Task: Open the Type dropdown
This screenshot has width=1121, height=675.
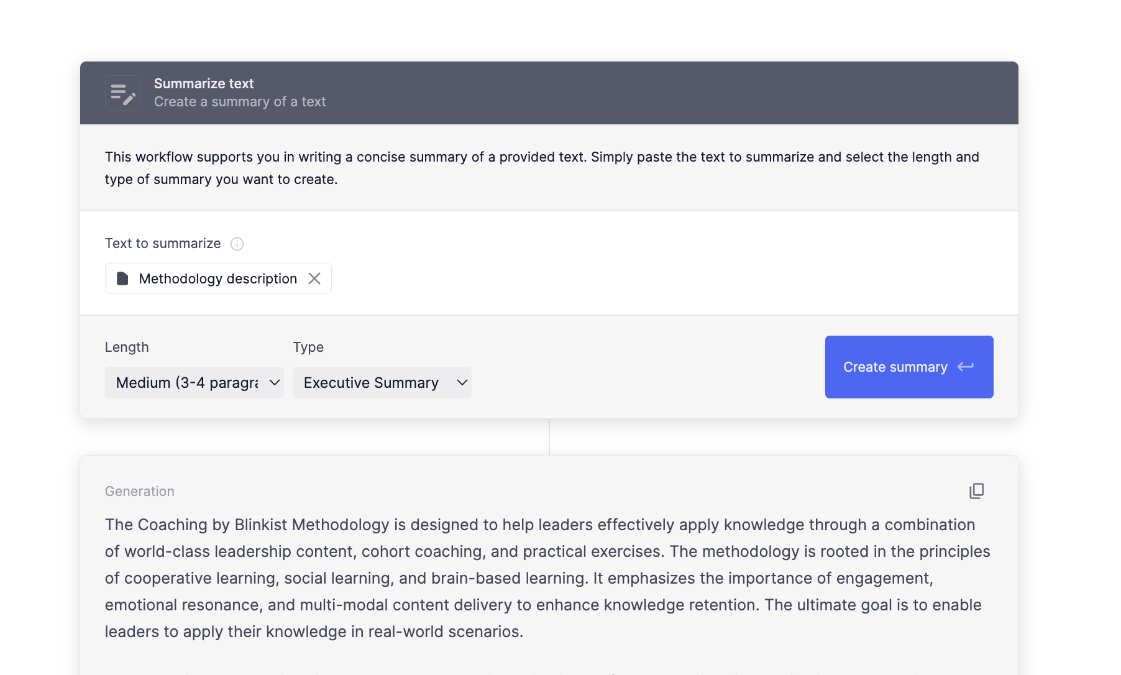Action: tap(382, 382)
